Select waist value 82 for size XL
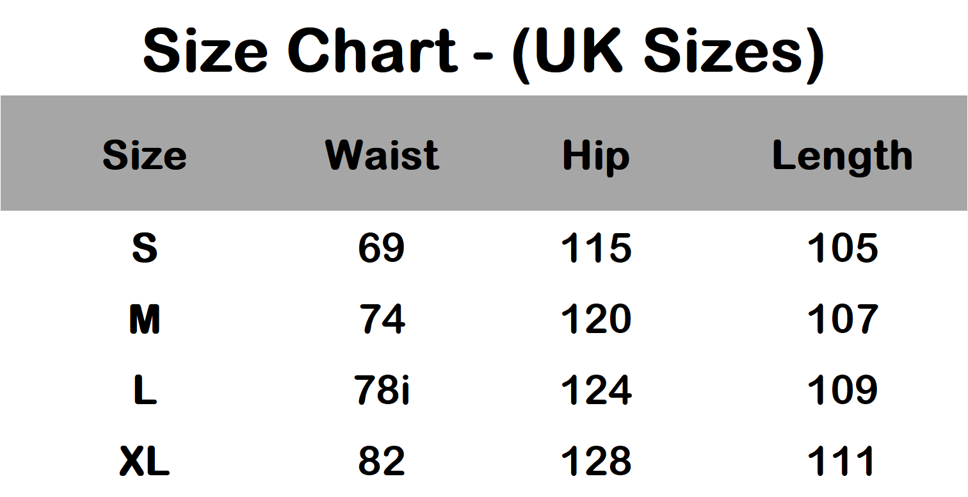The height and width of the screenshot is (497, 968). coord(382,460)
